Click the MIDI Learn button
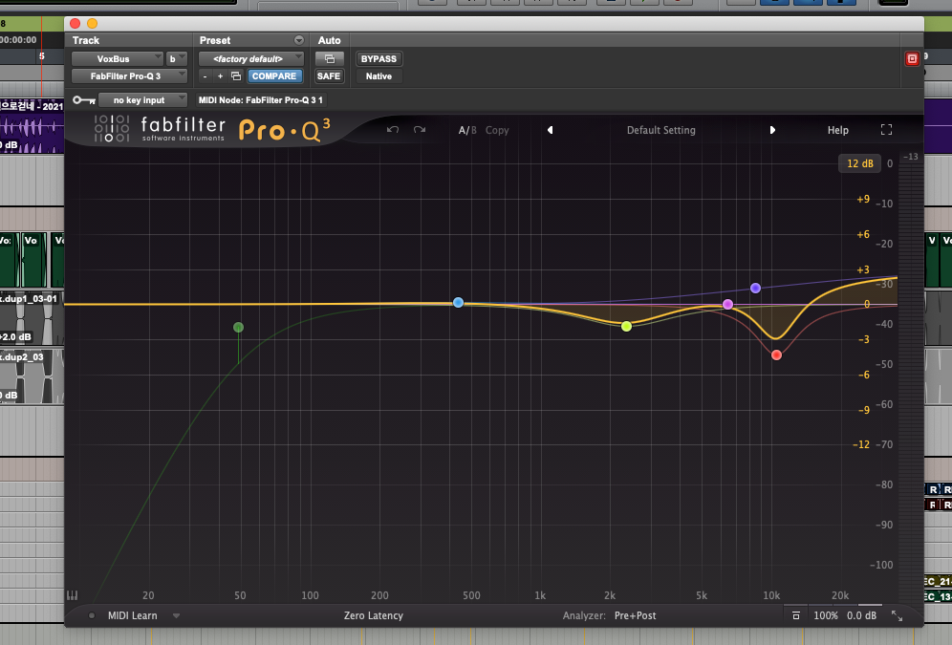The height and width of the screenshot is (645, 952). 132,615
